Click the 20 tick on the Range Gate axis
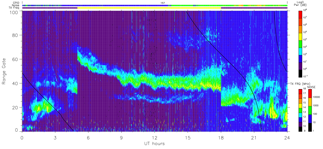The height and width of the screenshot is (149, 323). pos(15,107)
